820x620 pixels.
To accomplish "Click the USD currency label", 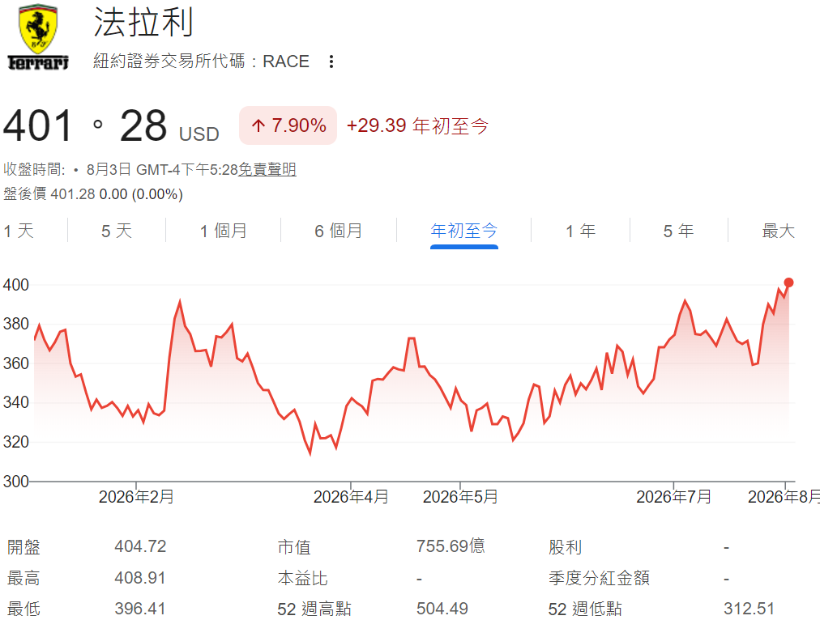I will [x=199, y=134].
